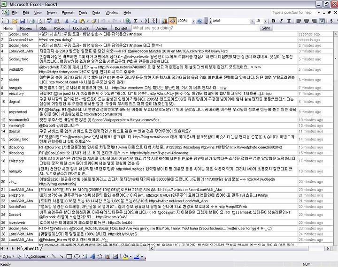Screen dimensions: 338x267
Task: Open the font size 10 dropdown
Action: coord(265,21)
